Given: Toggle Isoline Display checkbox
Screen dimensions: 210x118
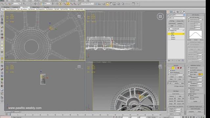Looking at the screenshot, I should click(x=189, y=72).
